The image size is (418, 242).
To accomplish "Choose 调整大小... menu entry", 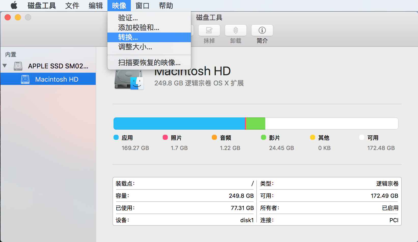I will pyautogui.click(x=149, y=47).
